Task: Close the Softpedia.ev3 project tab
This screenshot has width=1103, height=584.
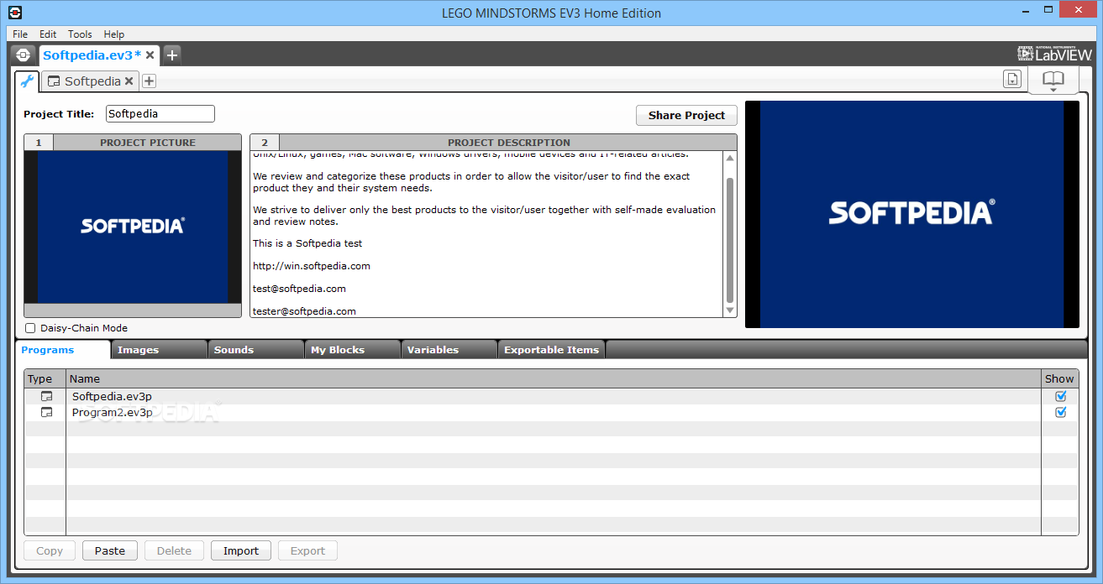Action: click(x=150, y=55)
